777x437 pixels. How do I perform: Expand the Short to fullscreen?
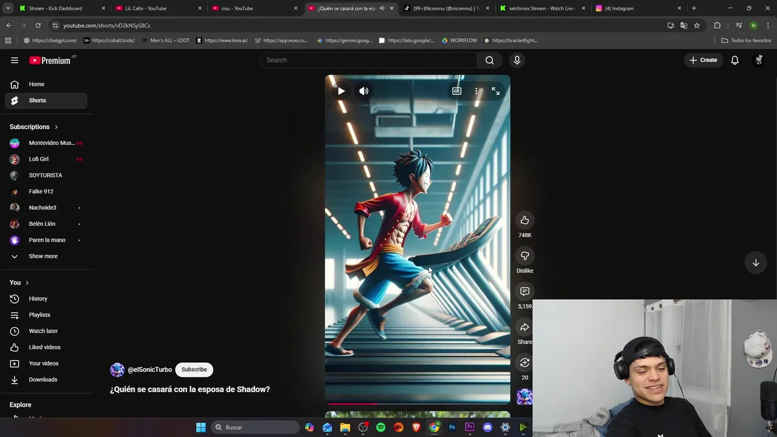(496, 91)
